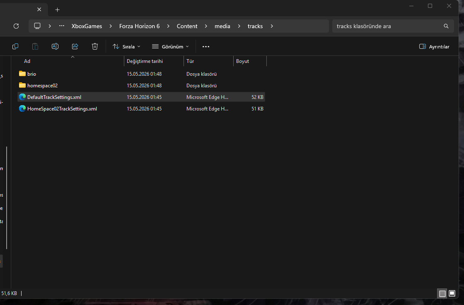Click the copy icon in toolbar
This screenshot has width=464, height=305.
coord(15,46)
